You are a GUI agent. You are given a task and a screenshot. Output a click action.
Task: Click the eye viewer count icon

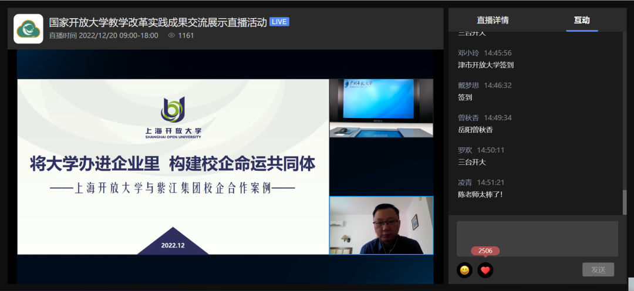[171, 35]
